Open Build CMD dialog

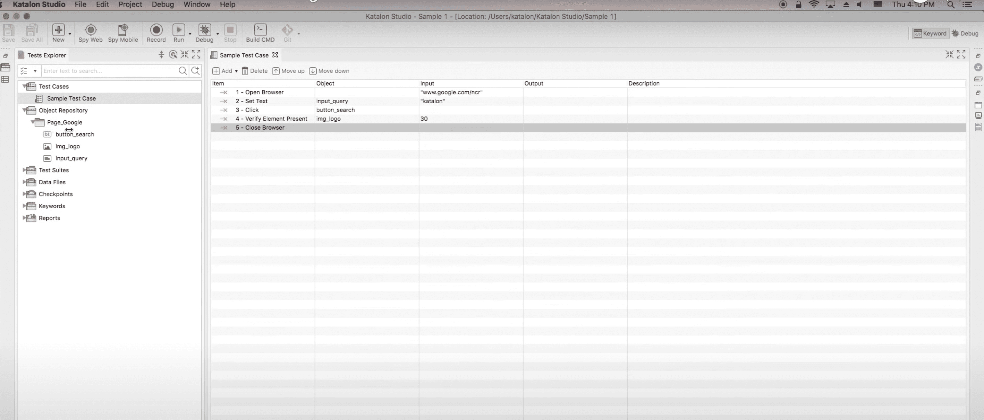[x=260, y=33]
